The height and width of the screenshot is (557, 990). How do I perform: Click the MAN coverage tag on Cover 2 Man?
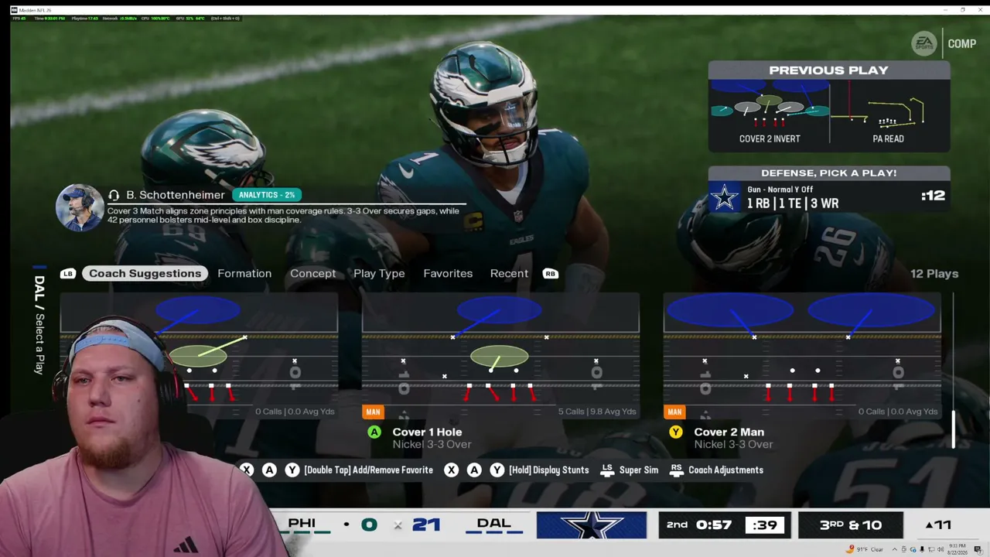674,412
